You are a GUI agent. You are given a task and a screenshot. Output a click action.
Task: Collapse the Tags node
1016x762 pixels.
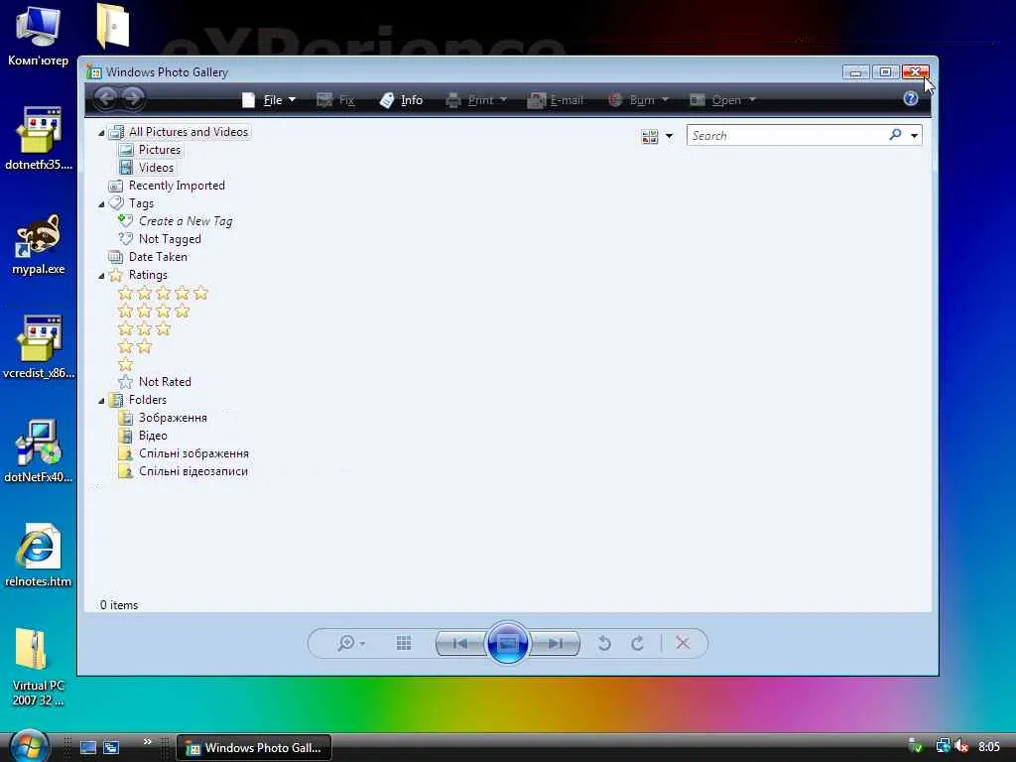click(101, 204)
